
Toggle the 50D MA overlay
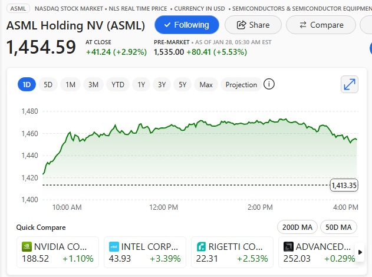pyautogui.click(x=339, y=227)
